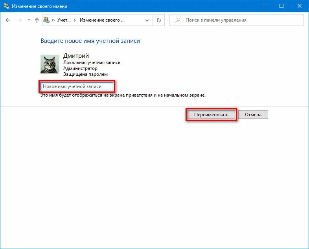Go up one level with up arrow
This screenshot has width=309, height=249.
pyautogui.click(x=37, y=20)
